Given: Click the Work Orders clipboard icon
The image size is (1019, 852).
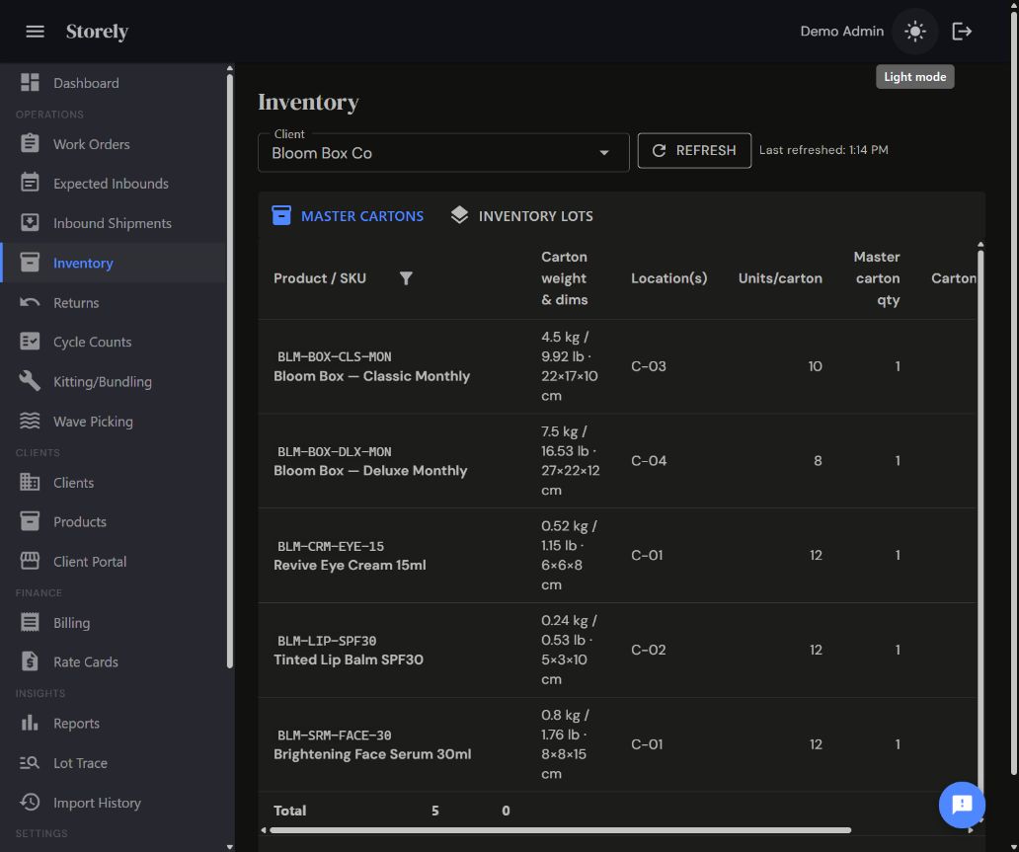Looking at the screenshot, I should (30, 143).
